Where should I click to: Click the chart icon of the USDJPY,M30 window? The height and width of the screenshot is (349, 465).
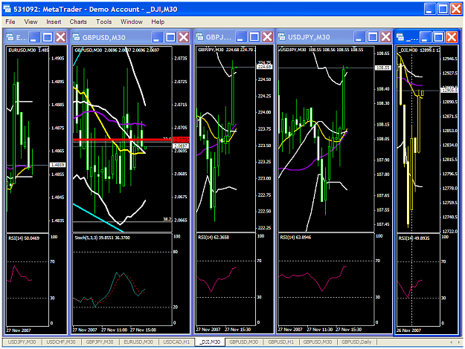[281, 36]
